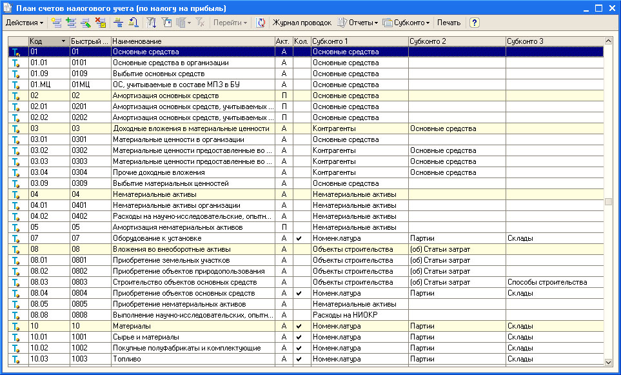The height and width of the screenshot is (375, 621).
Task: Click the account icon in row 03.04
Action: click(16, 173)
